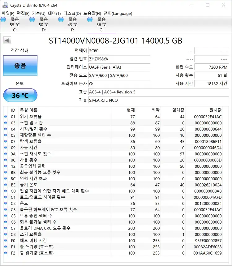This screenshot has width=232, height=266.
Task: Click the transfer mode field SATA/600
Action: pyautogui.click(x=119, y=75)
